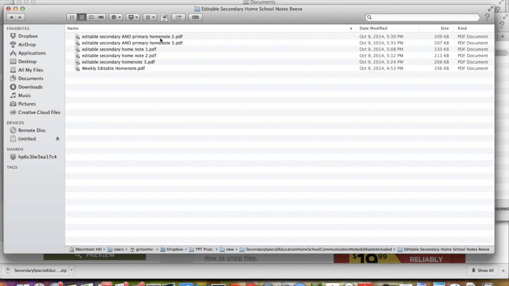Screen dimensions: 509x286
Task: Switch to icon view in Finder toolbar
Action: (x=72, y=17)
